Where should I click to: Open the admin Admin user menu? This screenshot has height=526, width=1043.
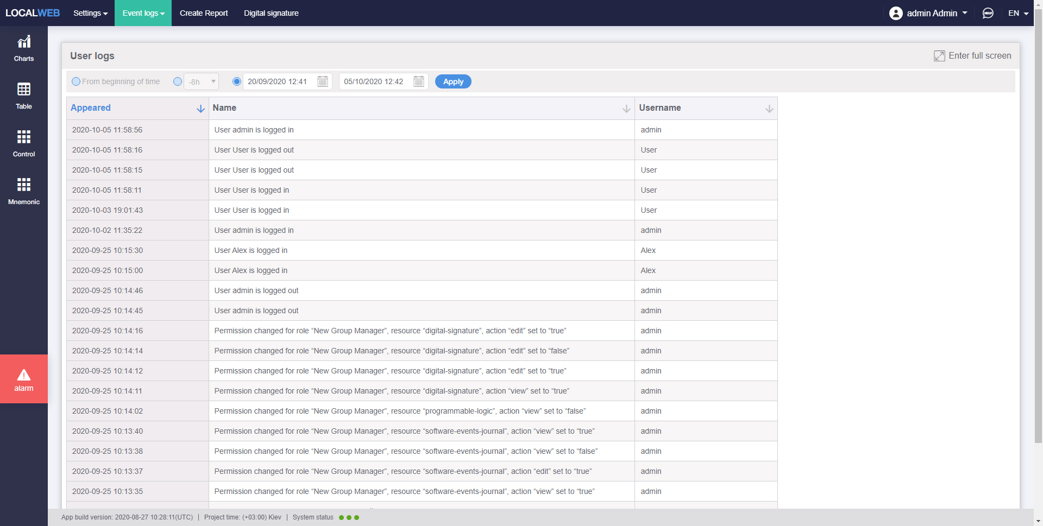[x=928, y=13]
